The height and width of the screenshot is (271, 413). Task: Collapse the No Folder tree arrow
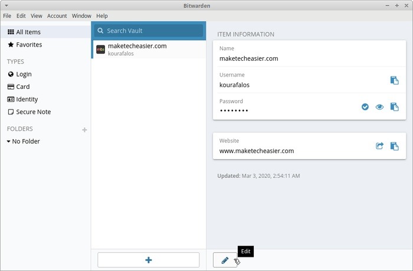point(9,141)
